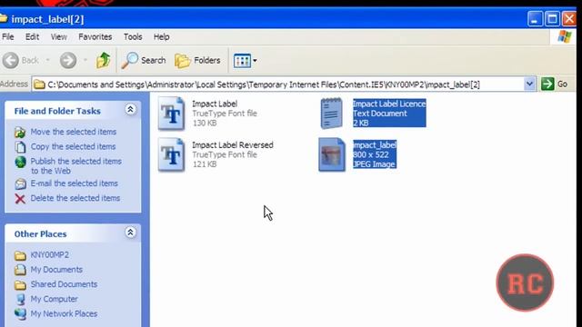
Task: Toggle the Folders pane
Action: pos(197,60)
